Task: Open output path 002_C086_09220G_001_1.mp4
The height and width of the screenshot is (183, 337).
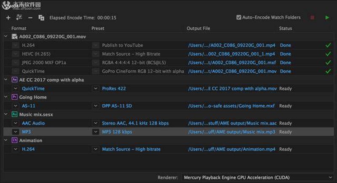Action: pos(232,54)
